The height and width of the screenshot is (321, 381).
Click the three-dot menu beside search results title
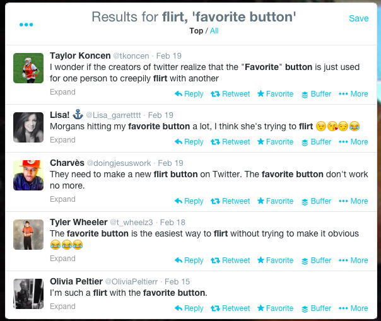pos(26,25)
